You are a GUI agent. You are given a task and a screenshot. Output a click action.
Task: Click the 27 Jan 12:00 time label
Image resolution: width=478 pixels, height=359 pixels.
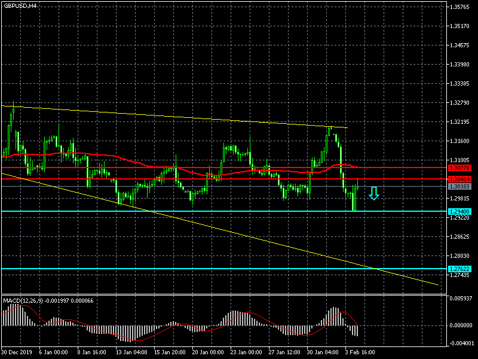(x=284, y=352)
